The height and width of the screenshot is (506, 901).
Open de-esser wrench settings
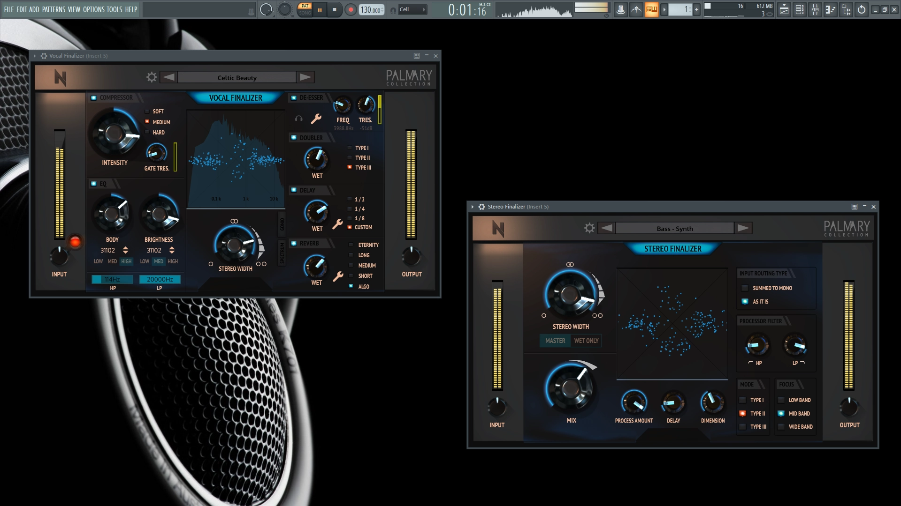click(x=316, y=119)
